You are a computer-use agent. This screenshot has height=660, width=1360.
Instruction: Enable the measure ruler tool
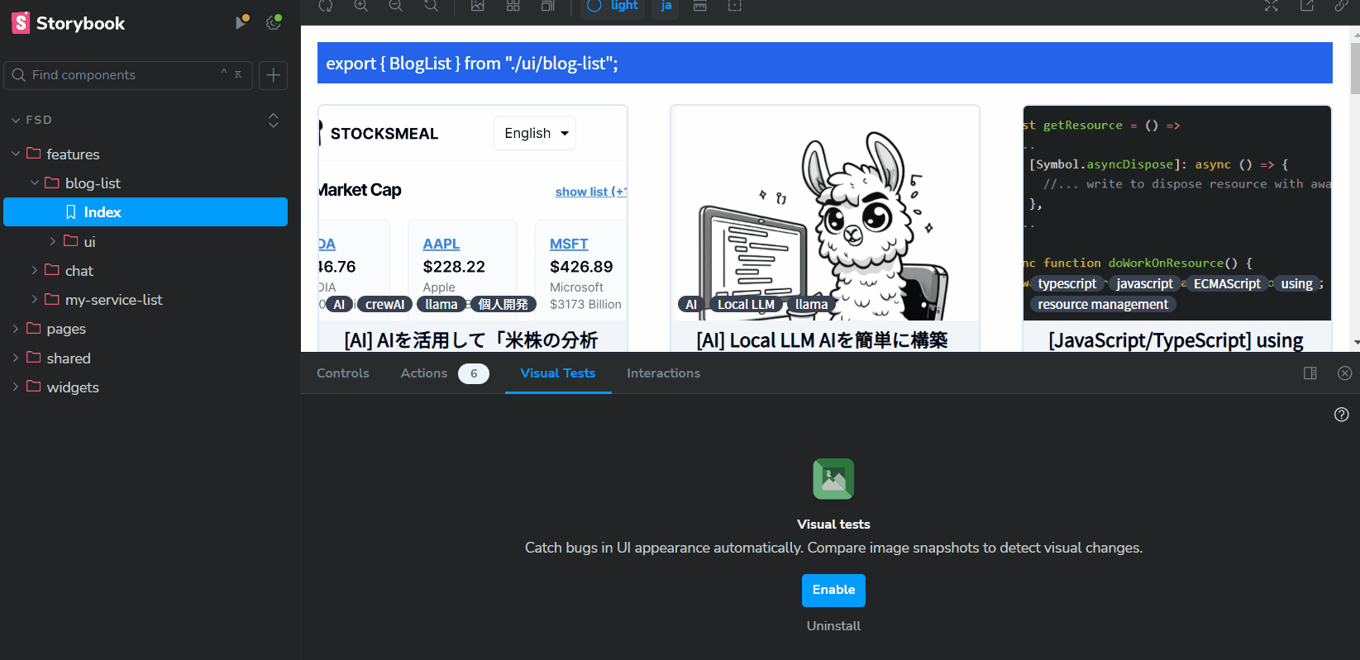pos(699,6)
